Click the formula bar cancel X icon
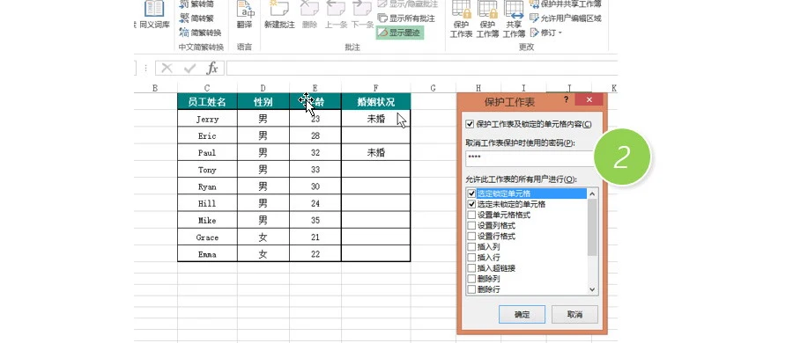This screenshot has height=343, width=793. coord(167,69)
